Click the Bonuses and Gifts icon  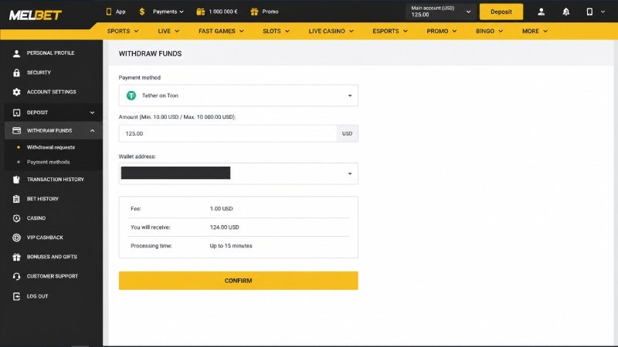16,257
